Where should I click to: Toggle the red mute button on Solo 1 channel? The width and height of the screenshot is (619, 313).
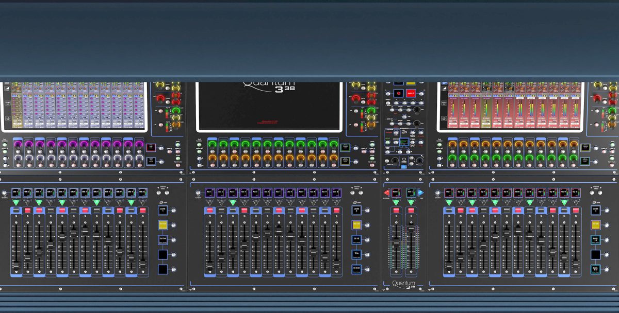[411, 210]
